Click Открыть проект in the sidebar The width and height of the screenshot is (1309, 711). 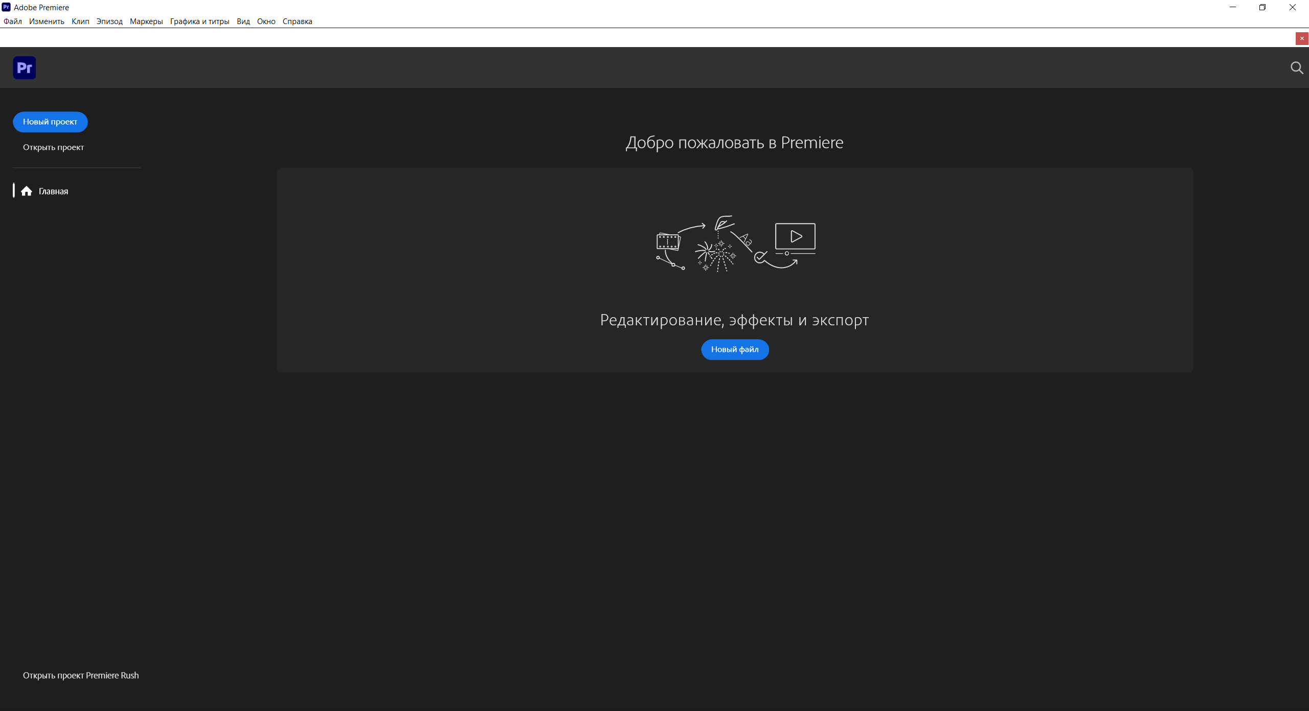click(x=53, y=147)
